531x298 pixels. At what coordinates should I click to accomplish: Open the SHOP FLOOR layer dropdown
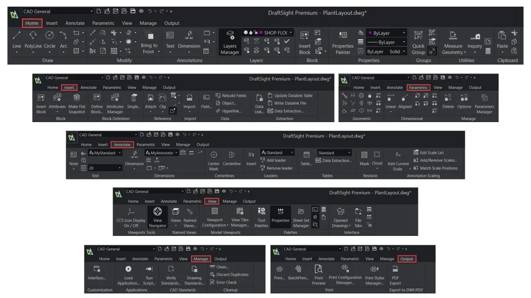pos(291,33)
